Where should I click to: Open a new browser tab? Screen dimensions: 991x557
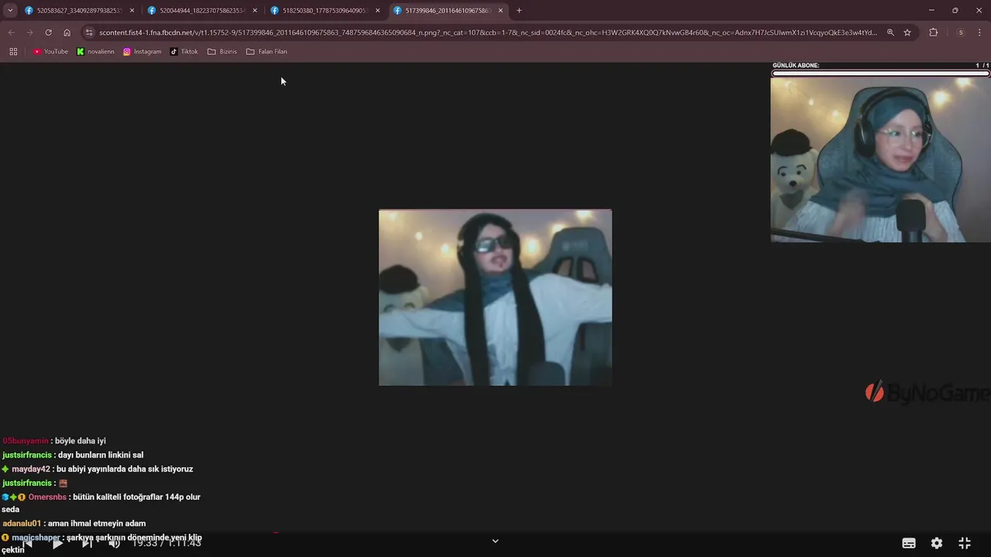pyautogui.click(x=519, y=10)
